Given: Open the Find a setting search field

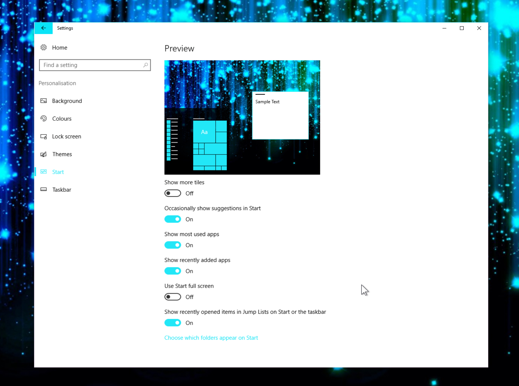Looking at the screenshot, I should click(95, 65).
